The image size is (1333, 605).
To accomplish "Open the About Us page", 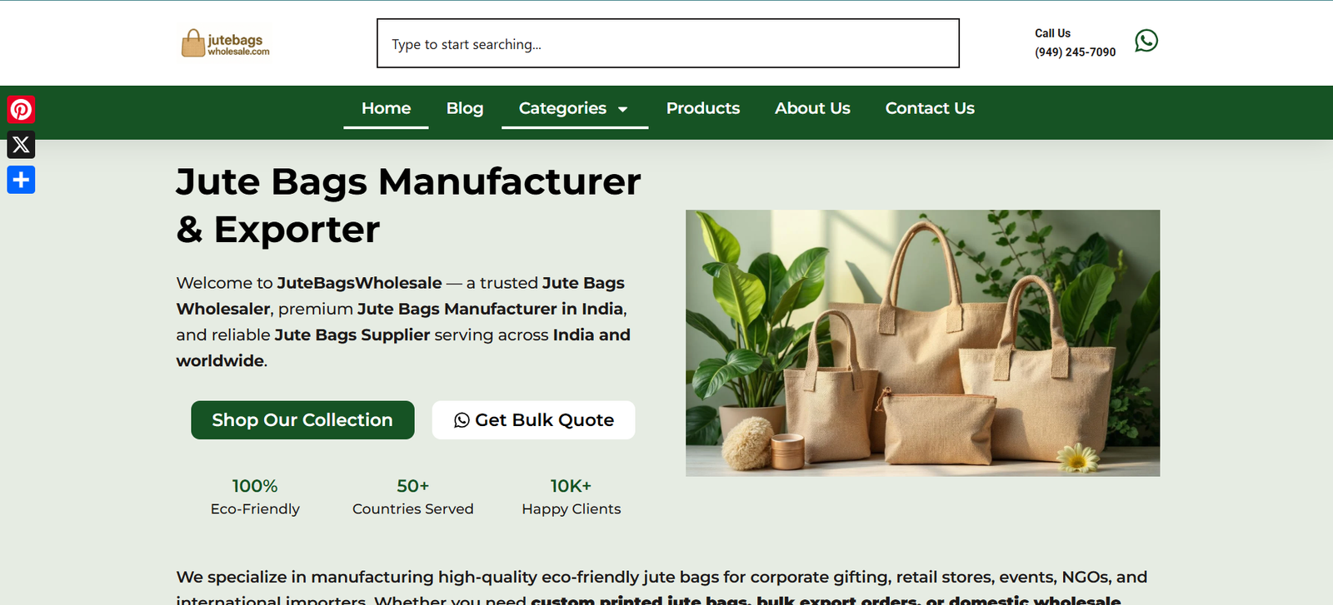I will [812, 108].
